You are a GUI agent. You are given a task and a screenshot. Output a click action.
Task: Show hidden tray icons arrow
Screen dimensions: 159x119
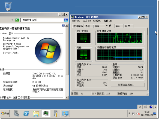click(129, 113)
